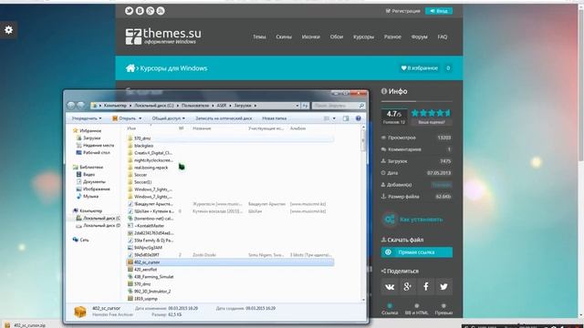Image resolution: width=584 pixels, height=328 pixels.
Task: Click the Explorer back navigation arrow
Action: click(71, 106)
